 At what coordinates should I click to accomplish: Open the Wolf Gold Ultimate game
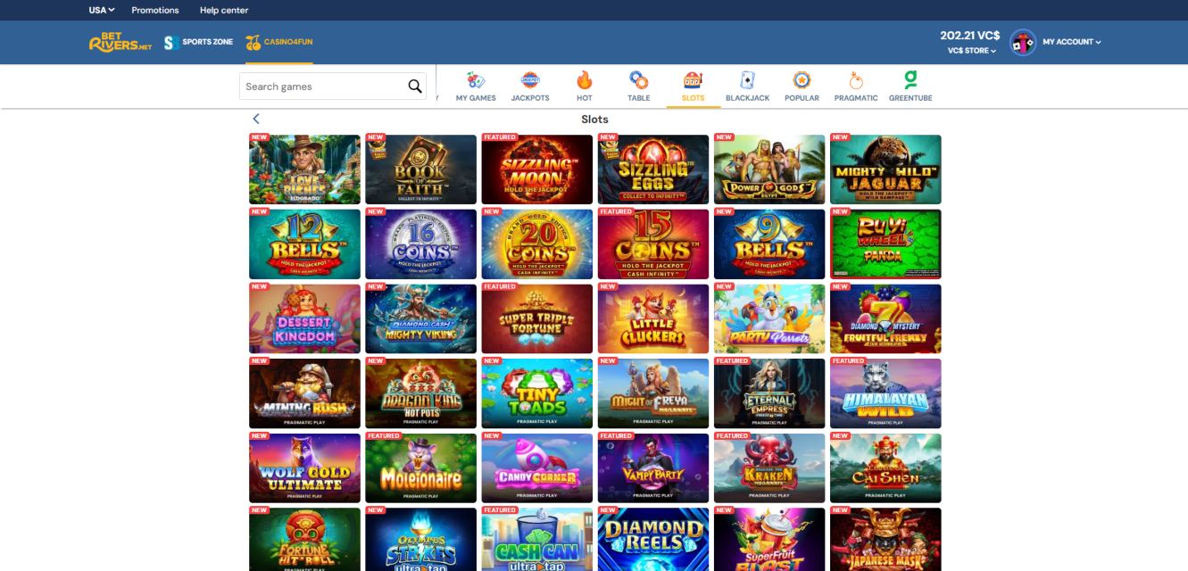(x=304, y=468)
